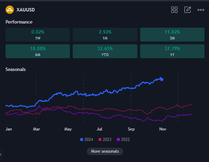
Task: Click the Nov axis label
Action: (163, 129)
